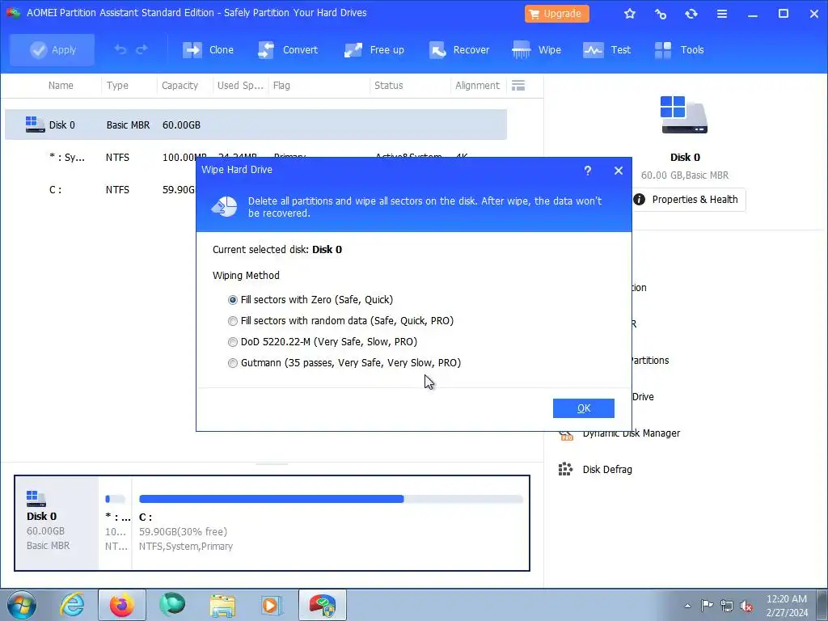
Task: Click the Dynamic Disk Manager option
Action: pyautogui.click(x=631, y=433)
